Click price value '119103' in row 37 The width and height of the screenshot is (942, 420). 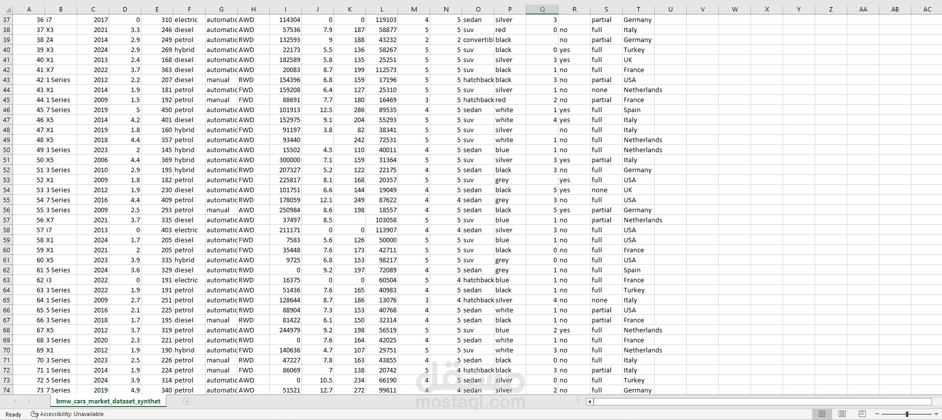point(382,20)
